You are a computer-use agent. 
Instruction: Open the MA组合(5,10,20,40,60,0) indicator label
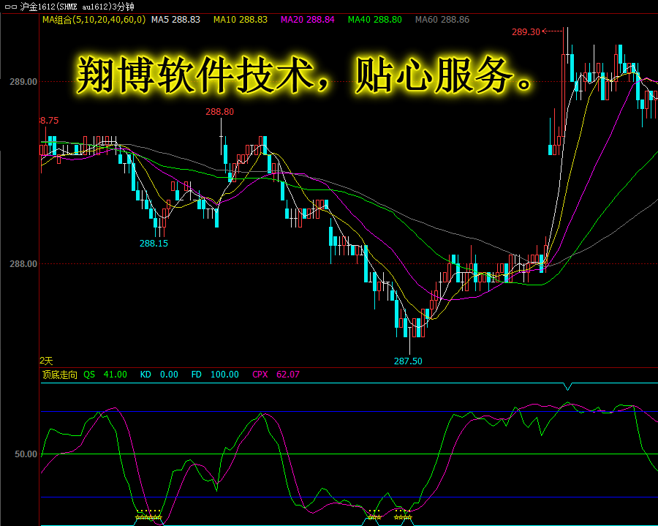coord(94,20)
